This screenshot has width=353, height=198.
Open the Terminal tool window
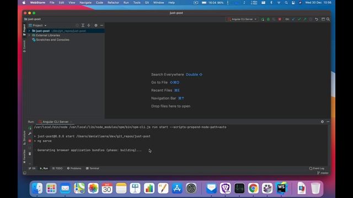[x=93, y=168]
